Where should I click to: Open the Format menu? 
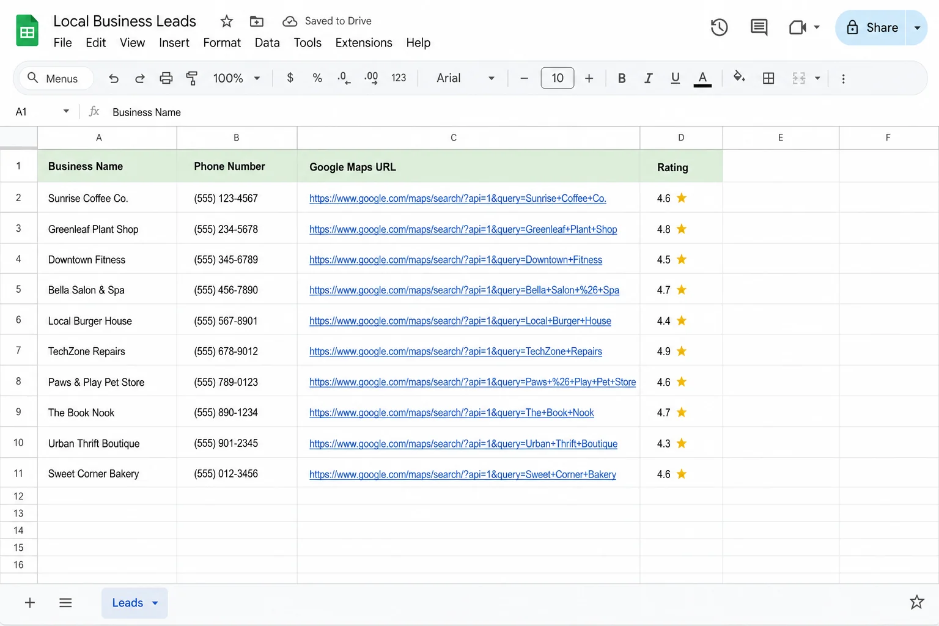pyautogui.click(x=222, y=43)
